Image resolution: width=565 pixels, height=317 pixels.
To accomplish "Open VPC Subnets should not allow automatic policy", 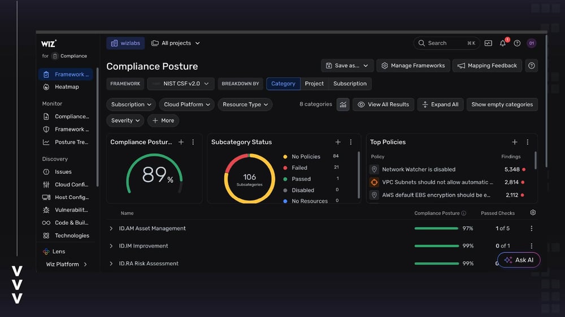I will point(437,182).
